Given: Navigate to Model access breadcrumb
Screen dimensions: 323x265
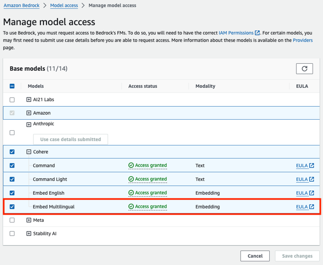Looking at the screenshot, I should (x=64, y=5).
